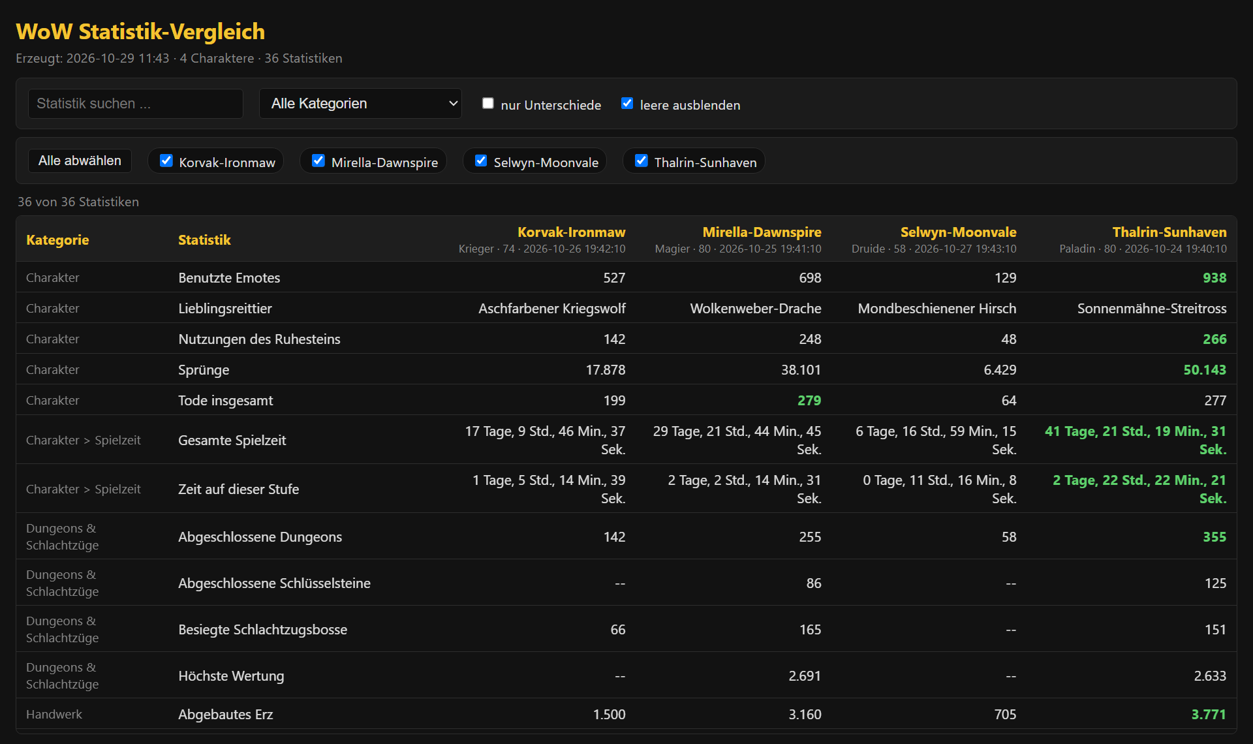Image resolution: width=1253 pixels, height=744 pixels.
Task: Click the 'Handwerk' category cell
Action: pos(54,714)
